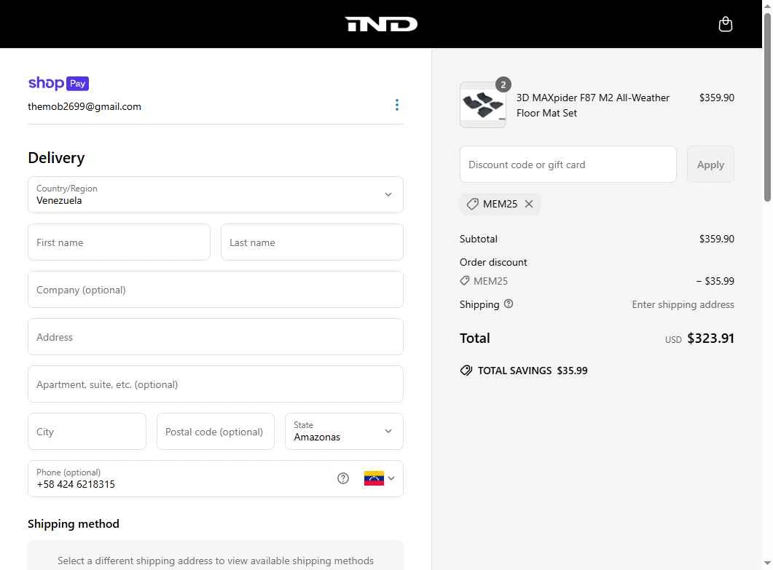773x570 pixels.
Task: Click the shipping info help icon
Action: [x=509, y=304]
